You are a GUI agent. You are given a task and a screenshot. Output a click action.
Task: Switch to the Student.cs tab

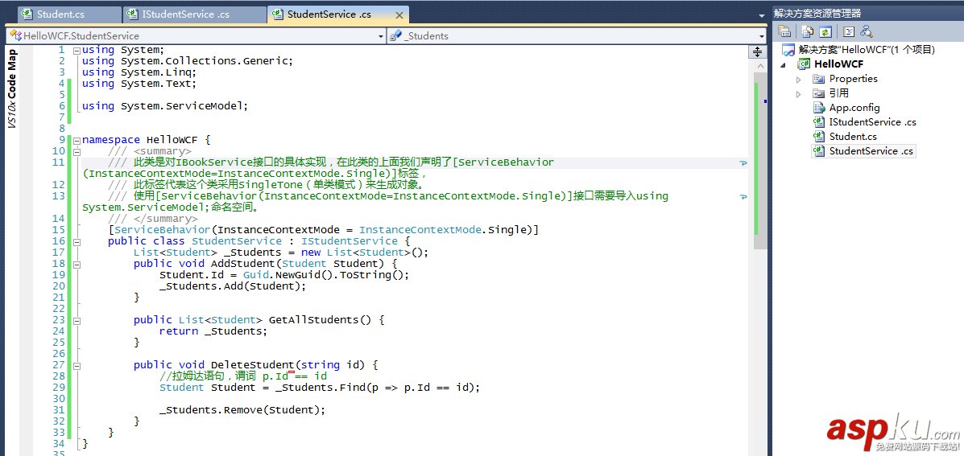69,14
